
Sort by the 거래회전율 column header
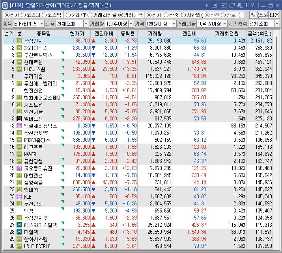(x=227, y=33)
